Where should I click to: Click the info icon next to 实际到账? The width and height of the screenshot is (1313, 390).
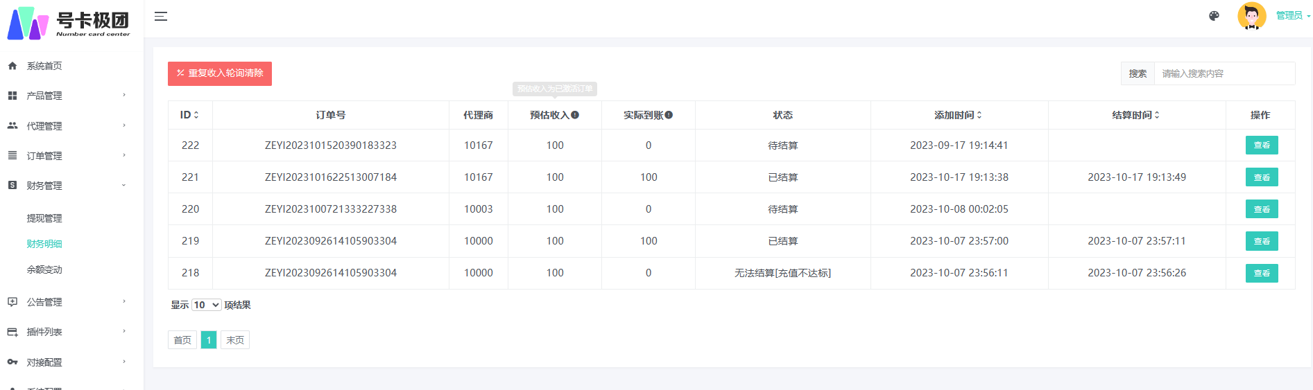pyautogui.click(x=669, y=115)
